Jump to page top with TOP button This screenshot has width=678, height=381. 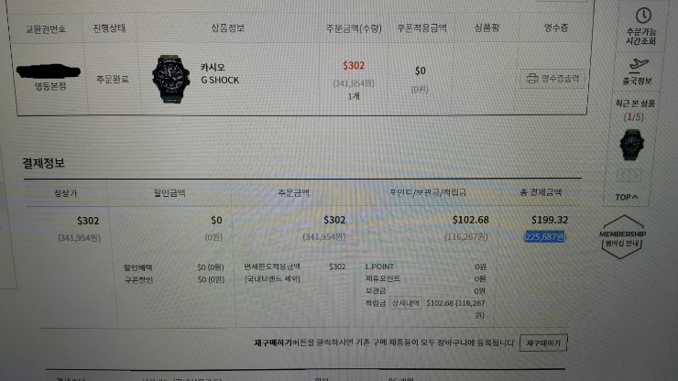(626, 197)
